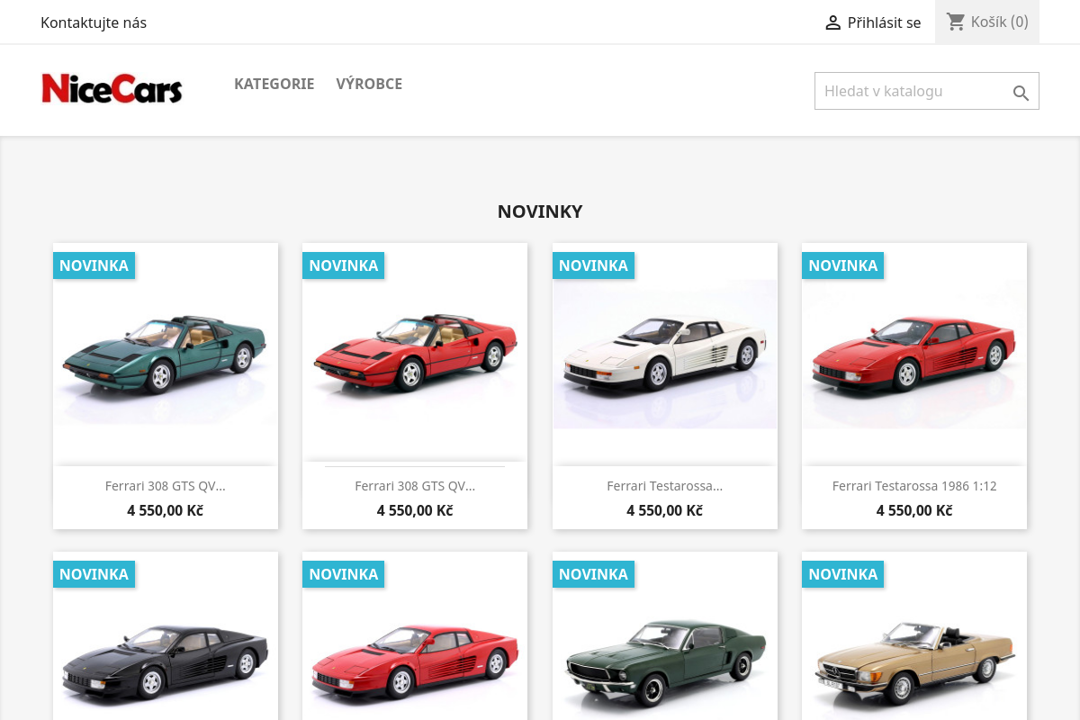Click the NOVINKA badge on the gold Mercedes convertible

(x=843, y=573)
